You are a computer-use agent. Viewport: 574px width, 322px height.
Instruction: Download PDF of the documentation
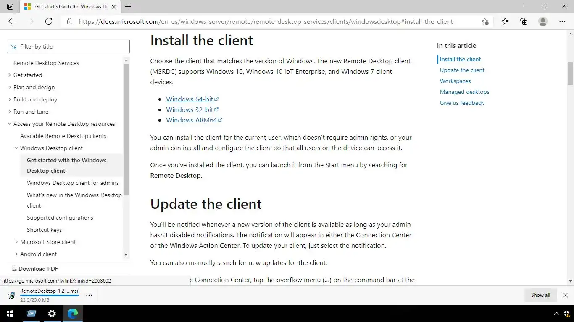(35, 269)
